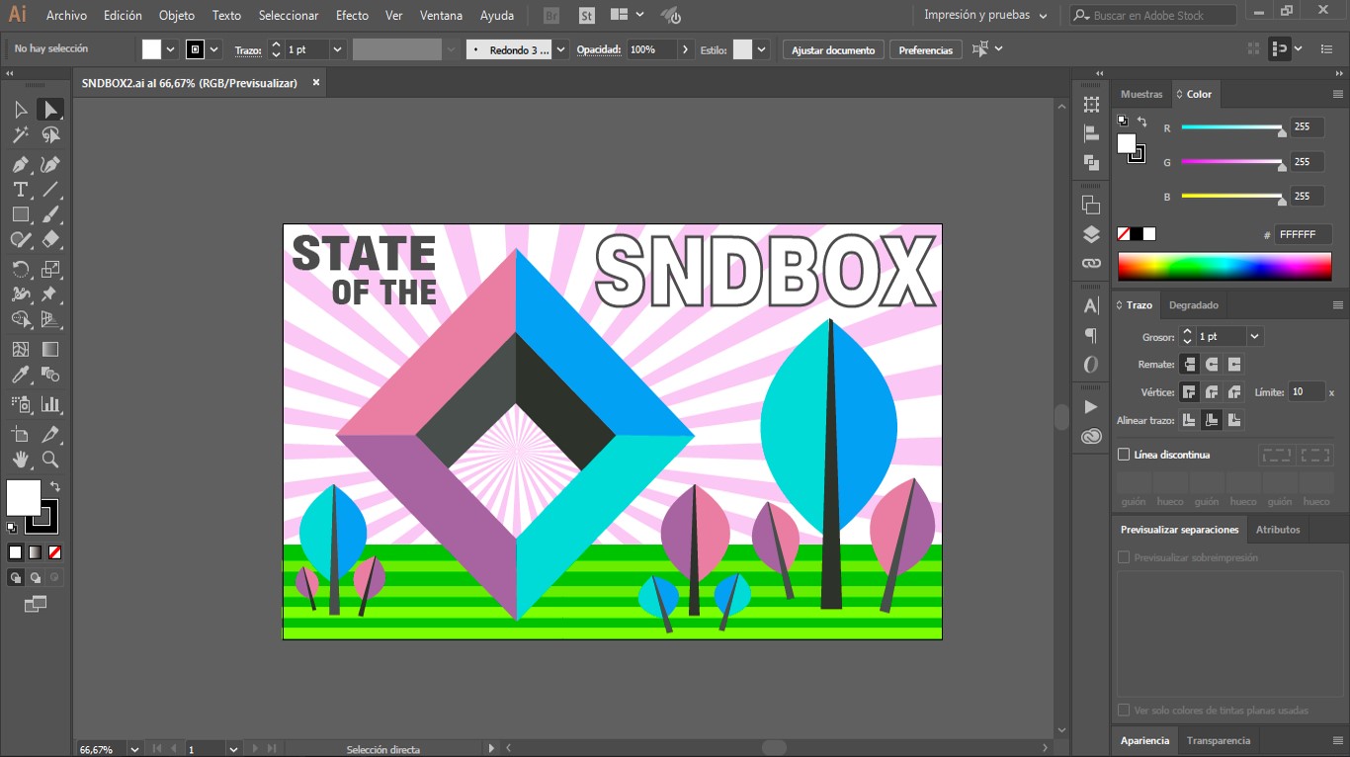
Task: Select the Paintbrush tool
Action: pos(50,214)
